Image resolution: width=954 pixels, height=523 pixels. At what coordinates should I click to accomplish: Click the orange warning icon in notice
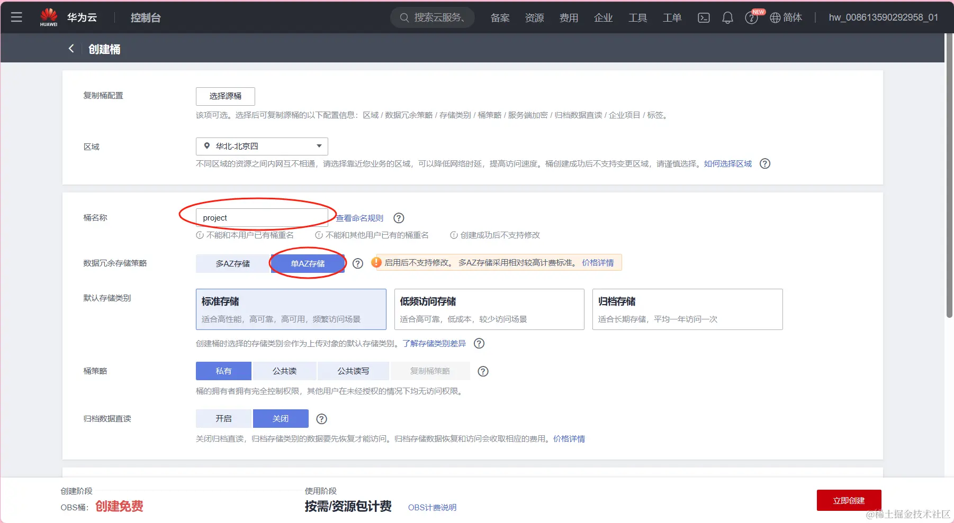tap(376, 262)
